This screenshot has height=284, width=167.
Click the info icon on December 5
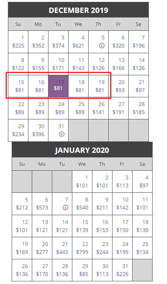tap(102, 46)
